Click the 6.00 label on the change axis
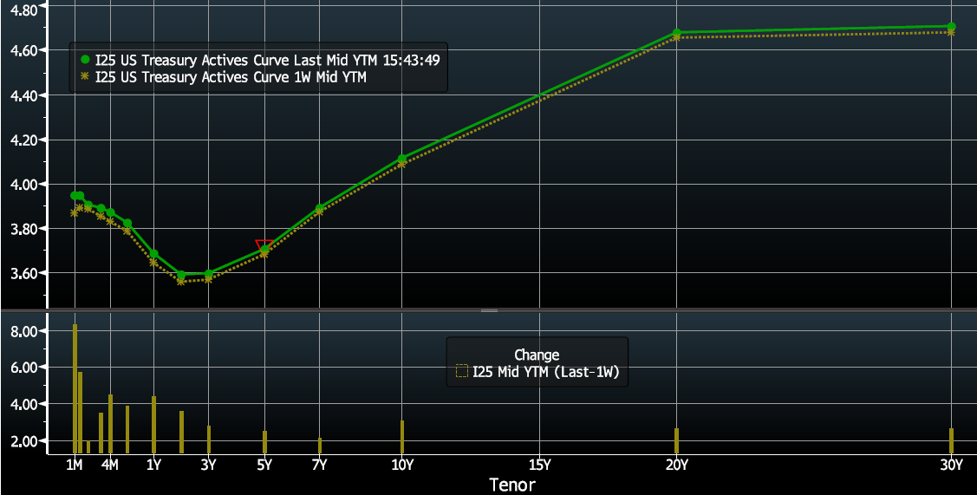Viewport: 977px width, 495px height. pyautogui.click(x=24, y=368)
